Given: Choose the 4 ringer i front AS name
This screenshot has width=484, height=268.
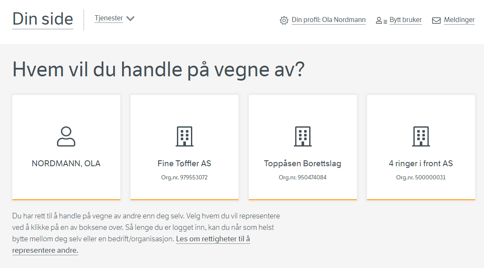Looking at the screenshot, I should 421,164.
